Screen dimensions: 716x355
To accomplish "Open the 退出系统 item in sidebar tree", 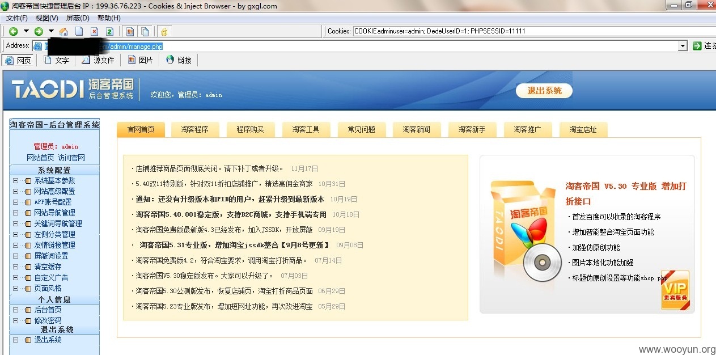I will (48, 340).
